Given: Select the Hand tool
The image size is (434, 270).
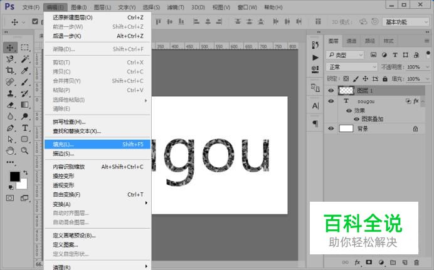Looking at the screenshot, I should coord(10,150).
